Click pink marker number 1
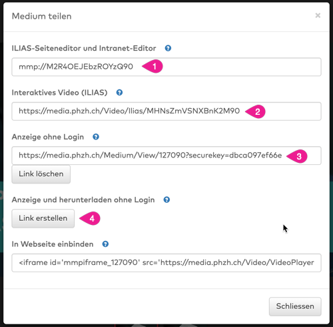This screenshot has width=333, height=327. (153, 66)
